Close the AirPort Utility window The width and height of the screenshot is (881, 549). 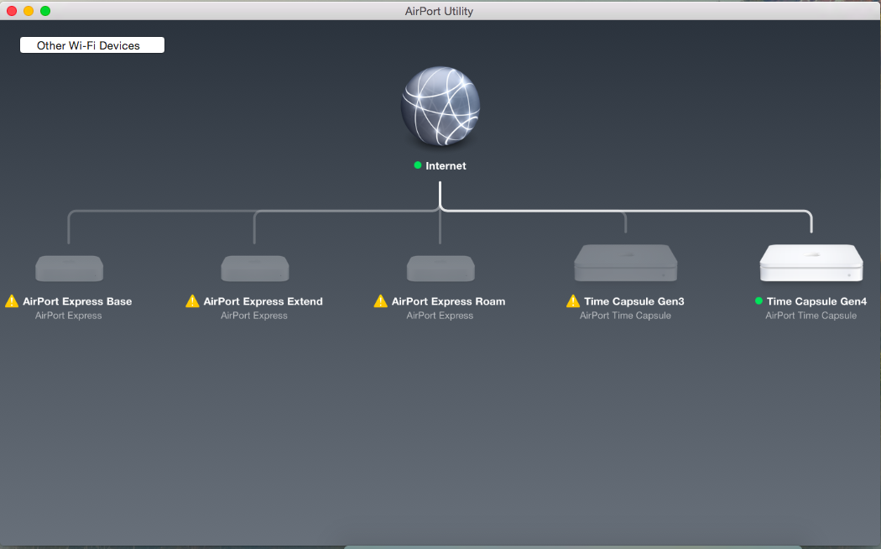coord(11,11)
